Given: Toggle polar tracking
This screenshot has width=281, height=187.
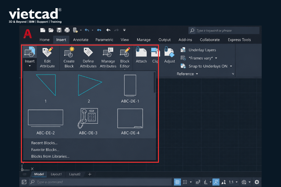Looking at the screenshot, I should pos(206,182).
